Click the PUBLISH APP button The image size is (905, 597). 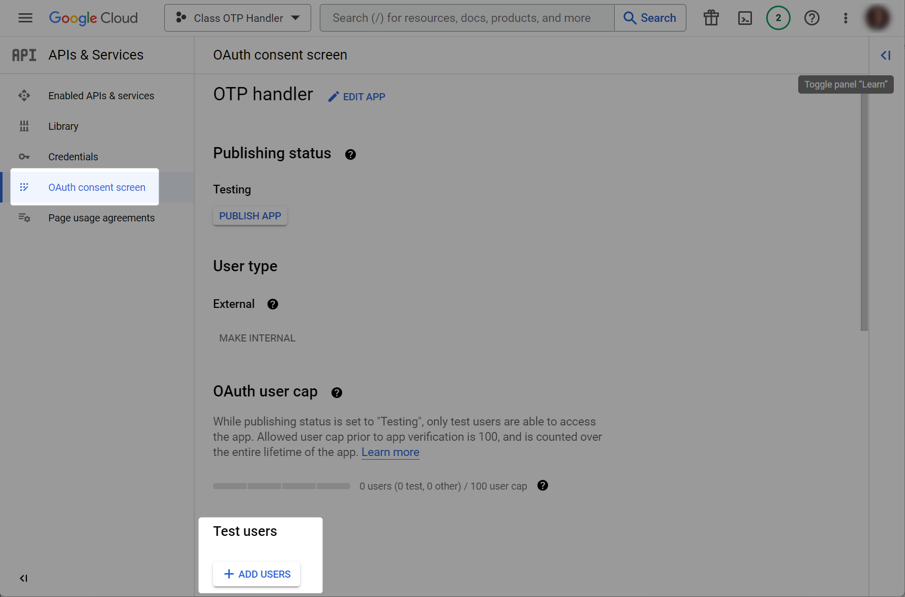pyautogui.click(x=250, y=216)
